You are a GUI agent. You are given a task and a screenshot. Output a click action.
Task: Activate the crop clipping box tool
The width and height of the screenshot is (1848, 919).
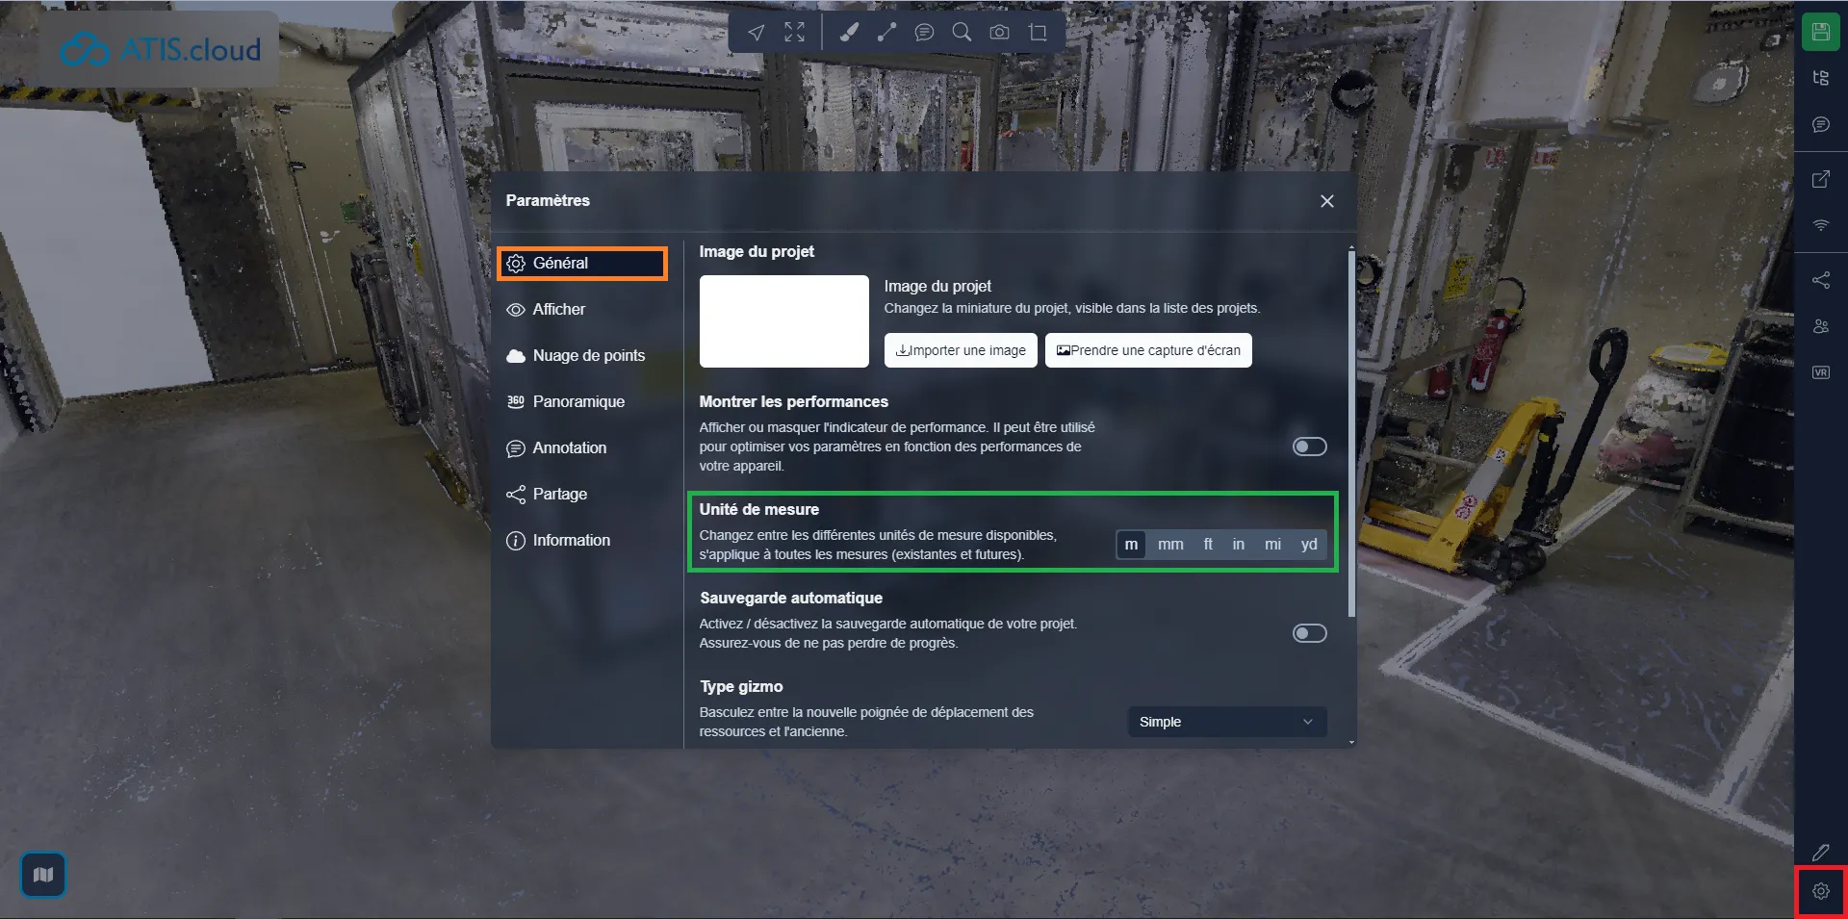[1038, 33]
